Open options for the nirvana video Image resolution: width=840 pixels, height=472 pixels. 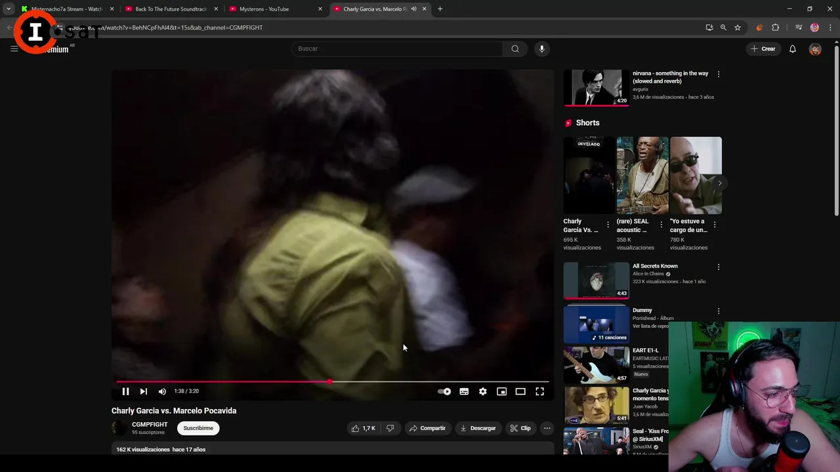click(719, 75)
